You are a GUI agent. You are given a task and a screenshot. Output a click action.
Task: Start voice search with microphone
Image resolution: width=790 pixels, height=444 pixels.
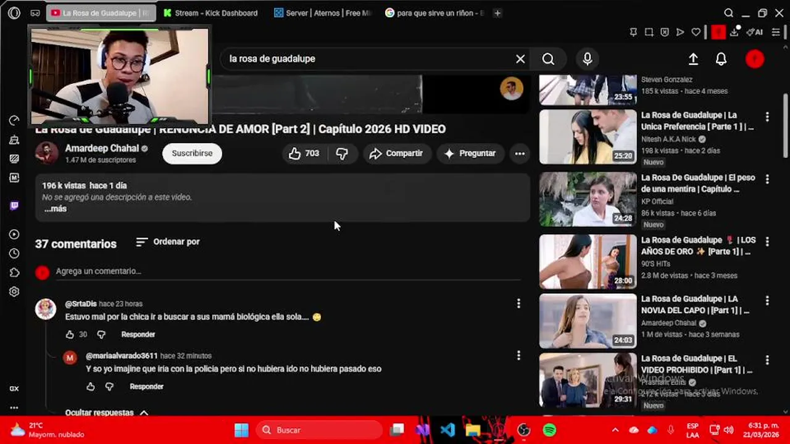point(588,59)
